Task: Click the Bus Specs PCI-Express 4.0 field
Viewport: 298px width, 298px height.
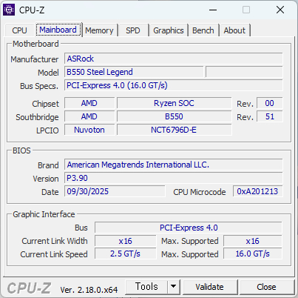Action: (174, 85)
